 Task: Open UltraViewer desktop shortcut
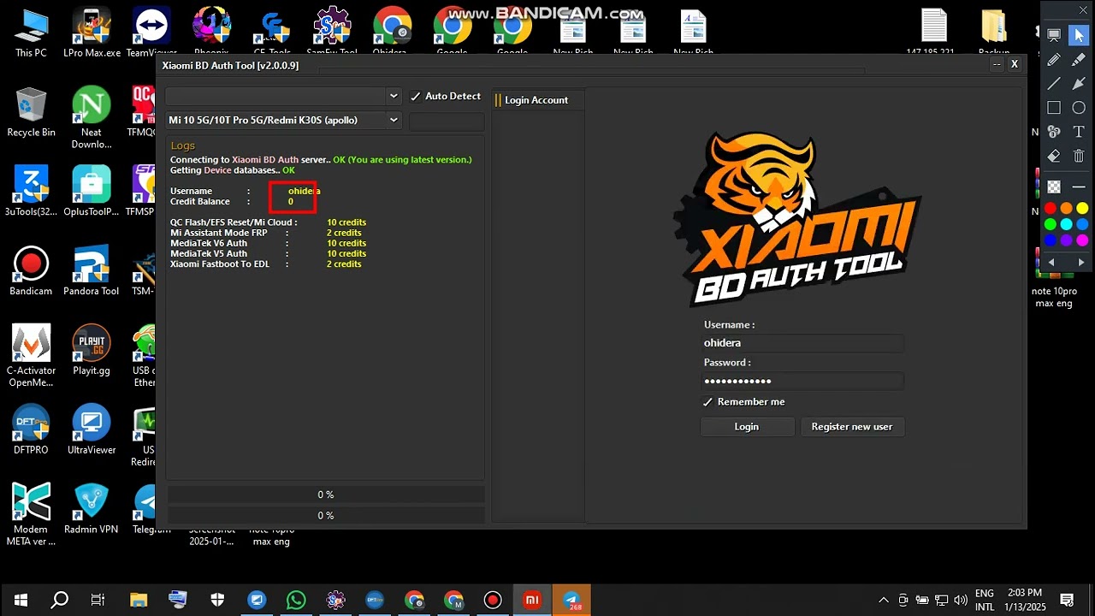click(x=92, y=429)
